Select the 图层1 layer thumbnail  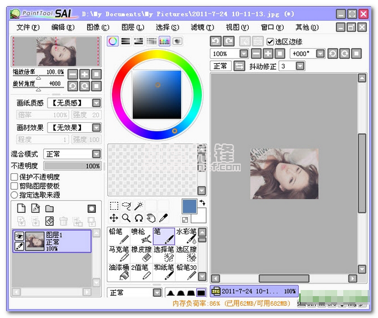(x=35, y=241)
